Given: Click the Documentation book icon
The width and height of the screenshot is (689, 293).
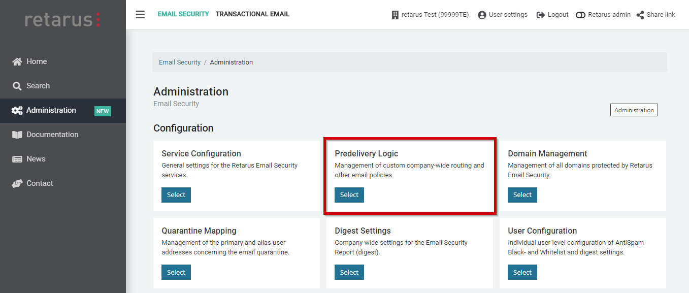Looking at the screenshot, I should (x=17, y=135).
